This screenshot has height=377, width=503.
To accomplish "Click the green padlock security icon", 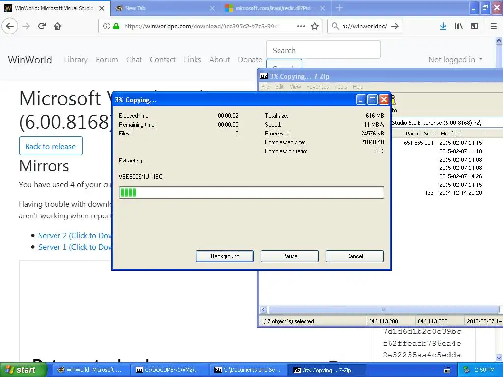I will (116, 26).
